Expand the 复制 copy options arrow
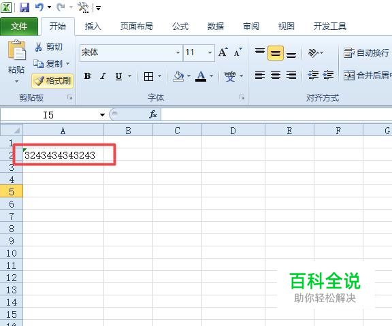 pos(68,64)
